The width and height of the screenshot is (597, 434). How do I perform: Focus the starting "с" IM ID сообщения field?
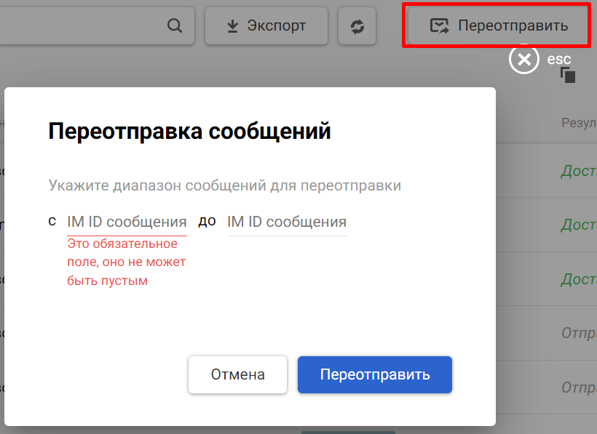pos(127,222)
